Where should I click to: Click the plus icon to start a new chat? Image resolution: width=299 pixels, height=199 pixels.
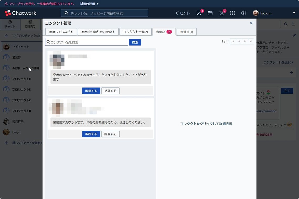(x=6, y=143)
